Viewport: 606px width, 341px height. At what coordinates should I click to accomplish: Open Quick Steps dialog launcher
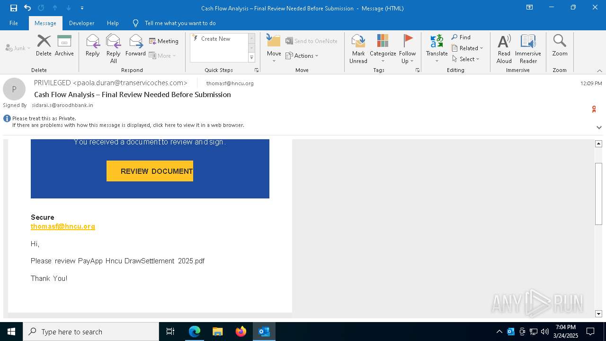pyautogui.click(x=257, y=70)
